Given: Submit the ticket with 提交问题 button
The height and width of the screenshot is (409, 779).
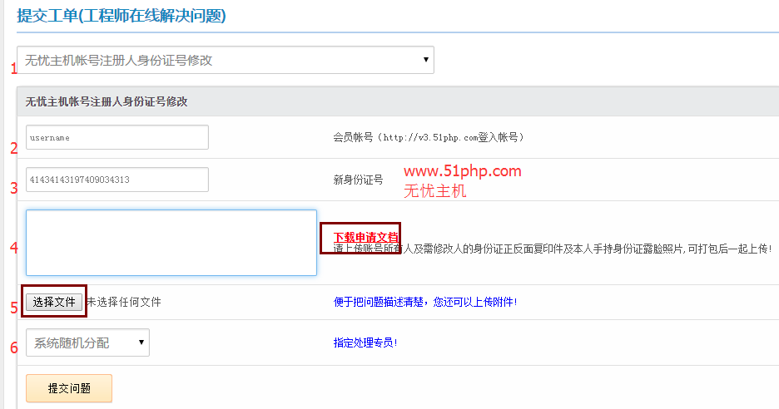Looking at the screenshot, I should [x=69, y=388].
